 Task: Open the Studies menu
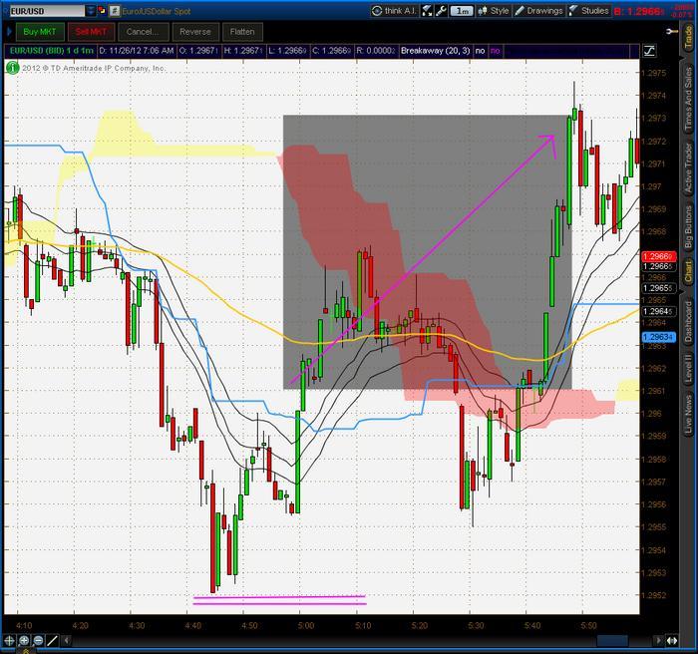click(589, 11)
